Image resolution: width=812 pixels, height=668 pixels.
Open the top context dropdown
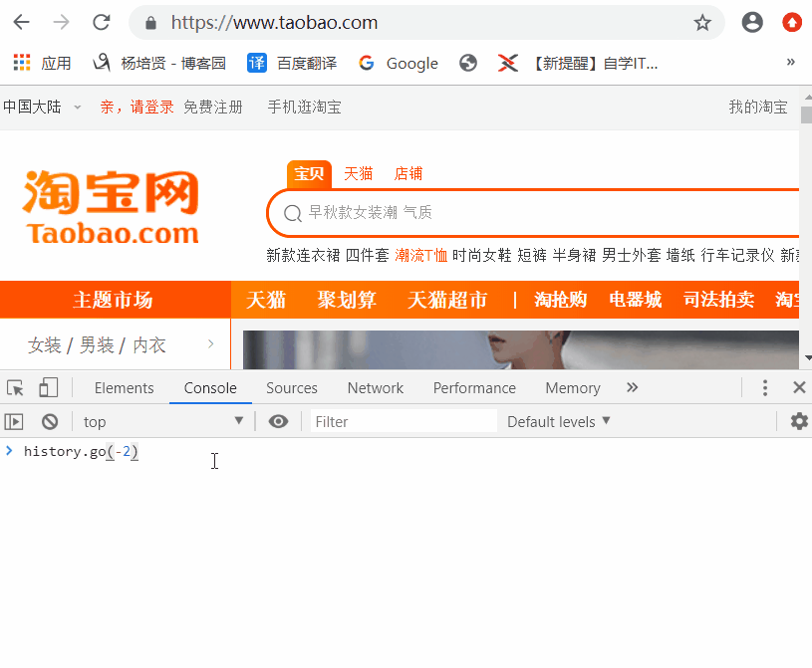tap(163, 422)
